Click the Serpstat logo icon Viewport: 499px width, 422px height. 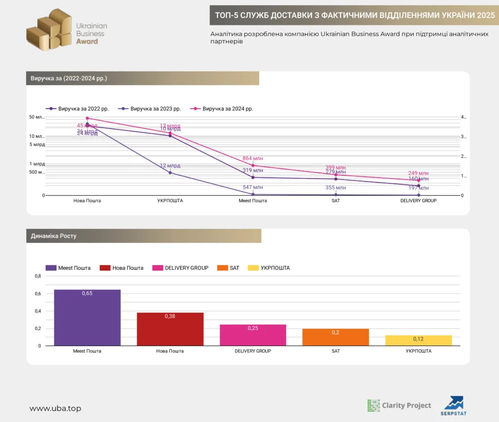coord(454,406)
